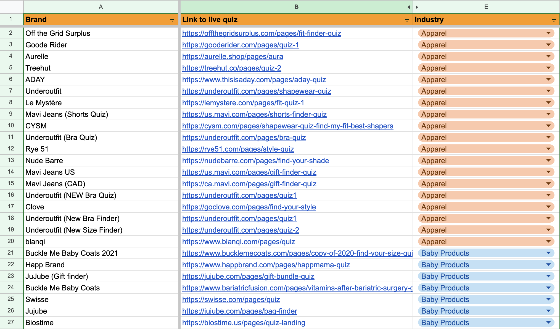Viewport: 560px width, 329px height.
Task: Select row 21 header number
Action: pyautogui.click(x=11, y=253)
